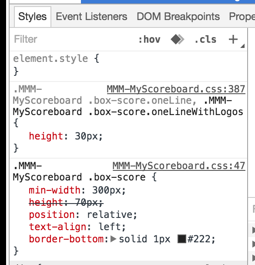Open the Event Listeners tab

point(91,17)
